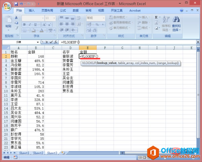
Task: Switch to the 数据 ribbon tab
Action: [75, 10]
